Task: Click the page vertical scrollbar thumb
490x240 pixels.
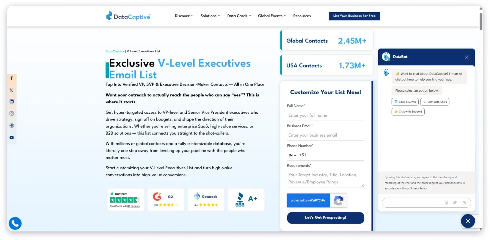Action: pos(481,21)
